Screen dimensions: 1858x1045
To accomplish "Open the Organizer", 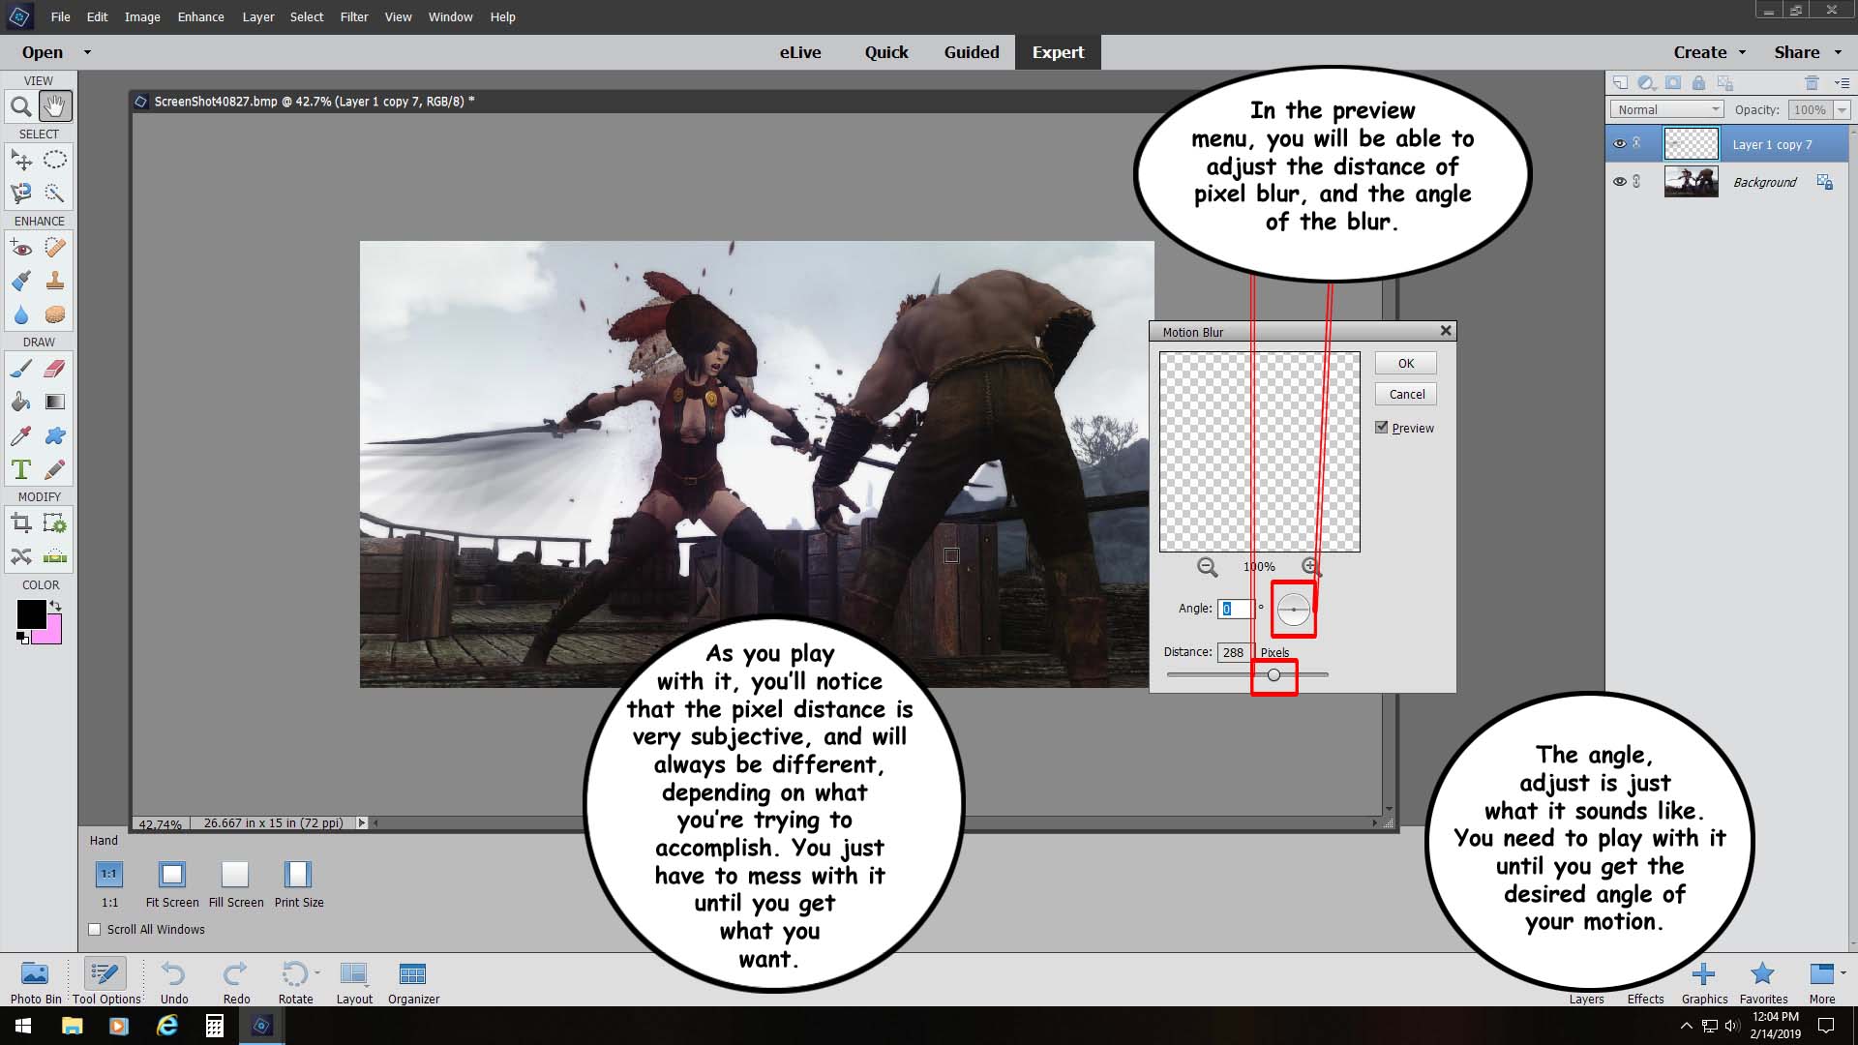I will [413, 982].
